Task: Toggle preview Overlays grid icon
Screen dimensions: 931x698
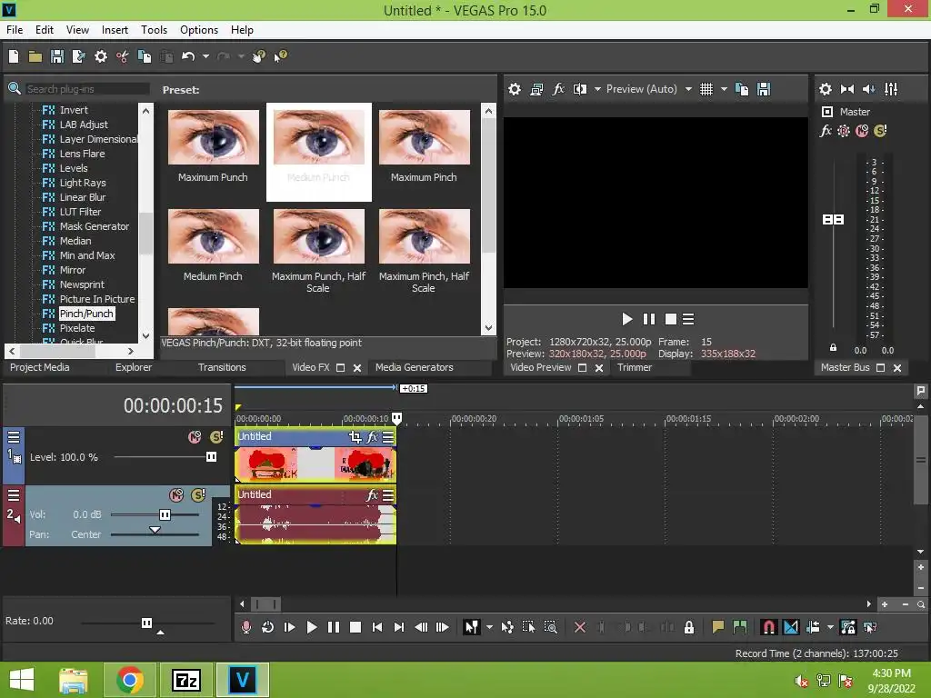Action: click(706, 89)
